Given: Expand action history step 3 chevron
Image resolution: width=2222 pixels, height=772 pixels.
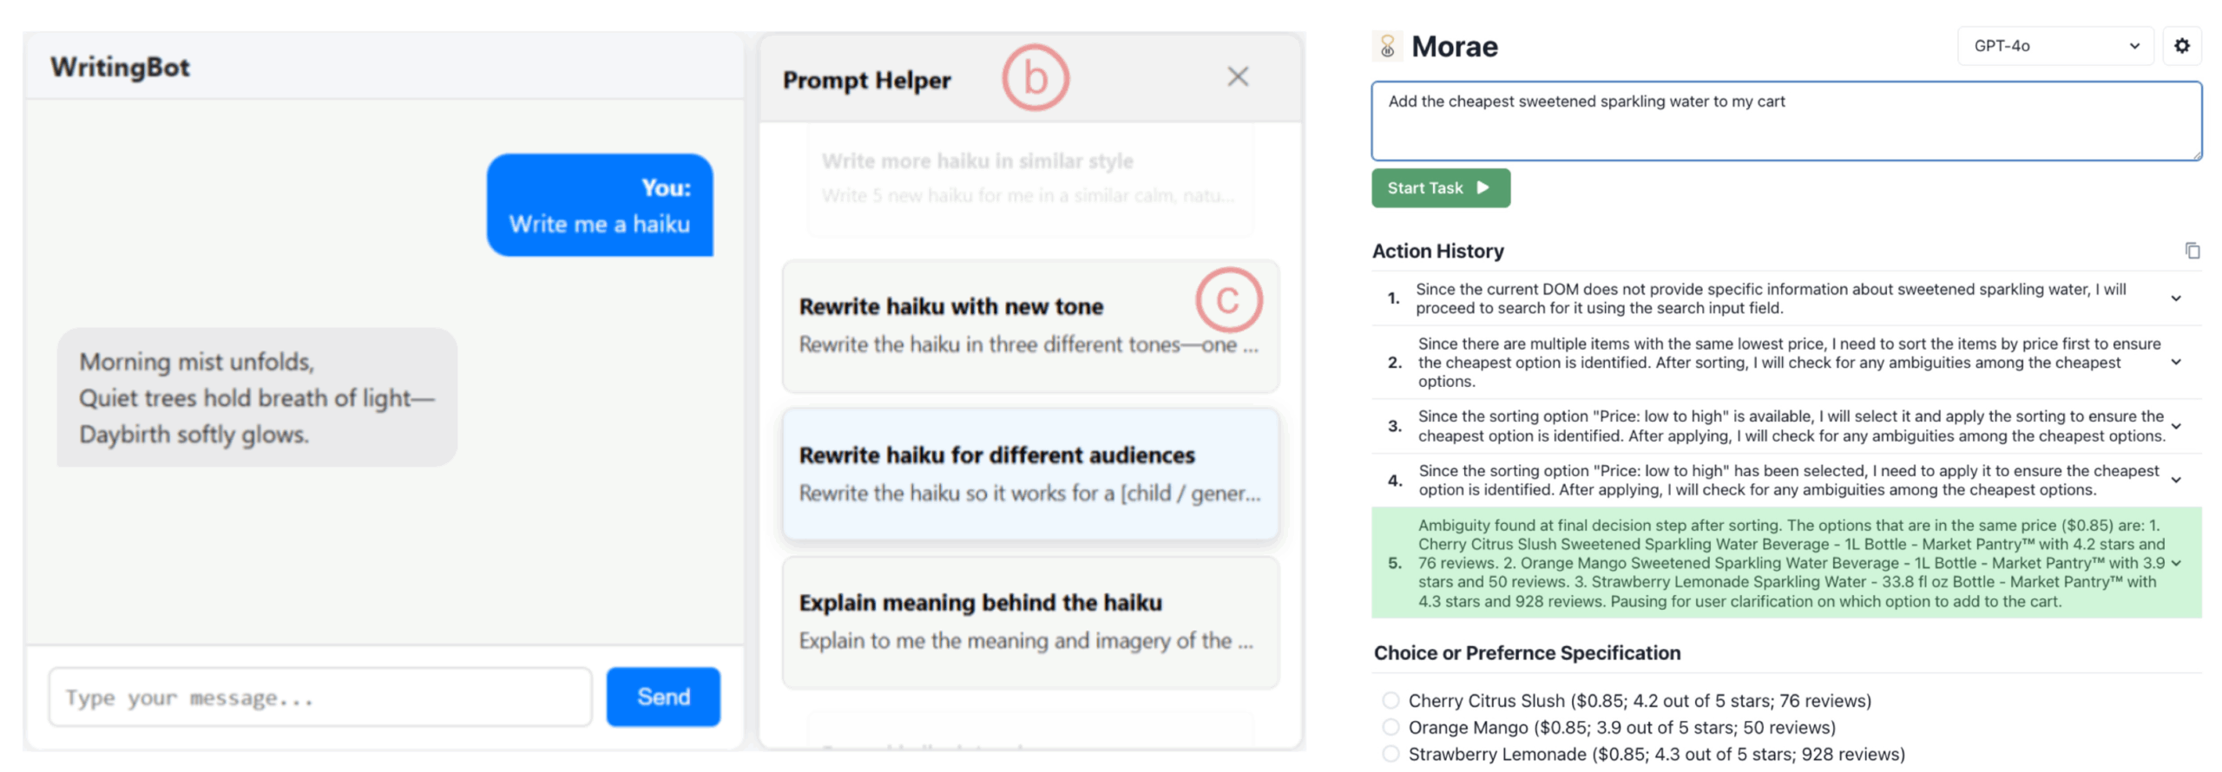Looking at the screenshot, I should coord(2175,426).
